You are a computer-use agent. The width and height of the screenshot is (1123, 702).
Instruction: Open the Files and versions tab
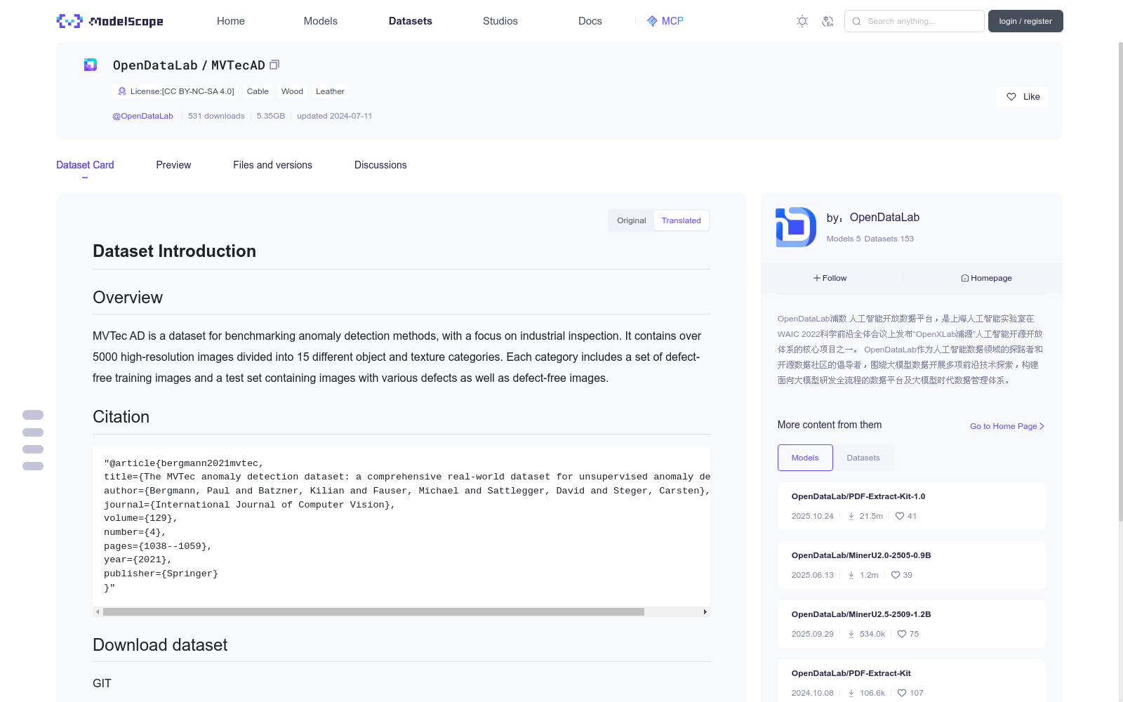[x=272, y=165]
